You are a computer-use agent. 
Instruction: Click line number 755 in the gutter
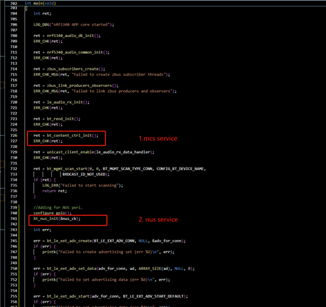pyautogui.click(x=13, y=296)
